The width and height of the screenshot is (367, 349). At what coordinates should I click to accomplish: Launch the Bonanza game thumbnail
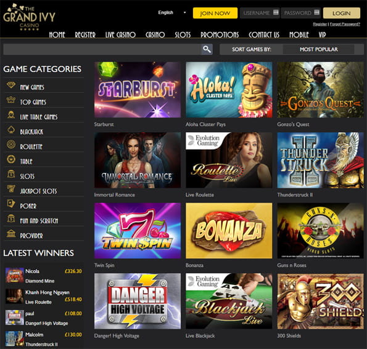[229, 231]
